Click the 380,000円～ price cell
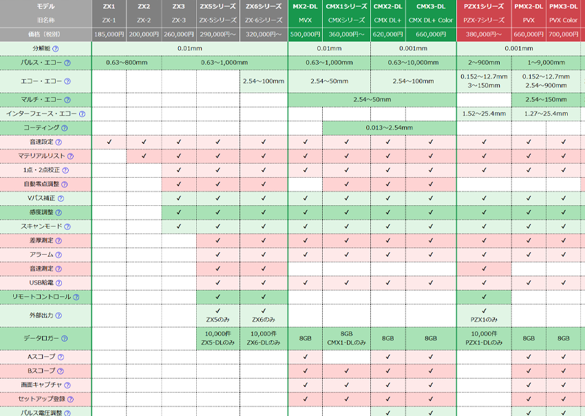Image resolution: width=585 pixels, height=416 pixels. 484,34
